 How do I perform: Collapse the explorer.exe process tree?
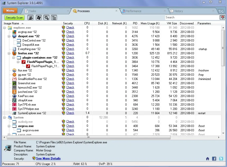[5, 28]
